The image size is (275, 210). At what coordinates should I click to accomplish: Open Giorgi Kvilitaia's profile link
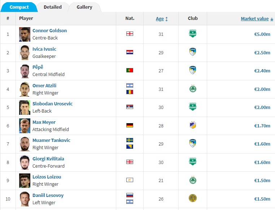(x=48, y=159)
